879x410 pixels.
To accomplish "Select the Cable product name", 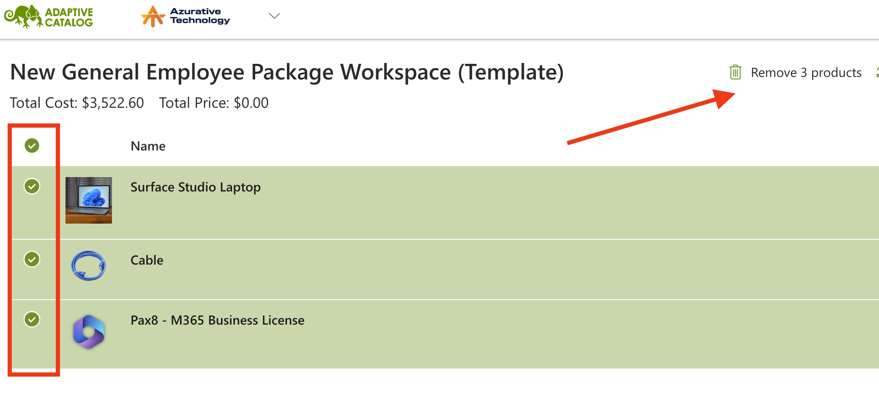I will pos(147,260).
